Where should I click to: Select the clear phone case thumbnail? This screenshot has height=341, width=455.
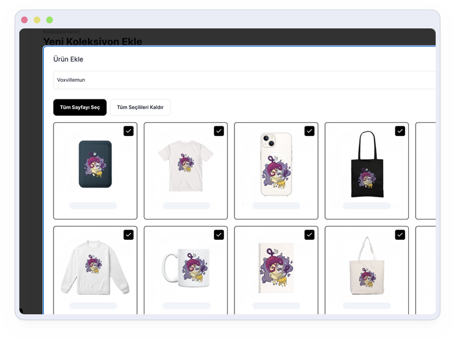(x=276, y=164)
